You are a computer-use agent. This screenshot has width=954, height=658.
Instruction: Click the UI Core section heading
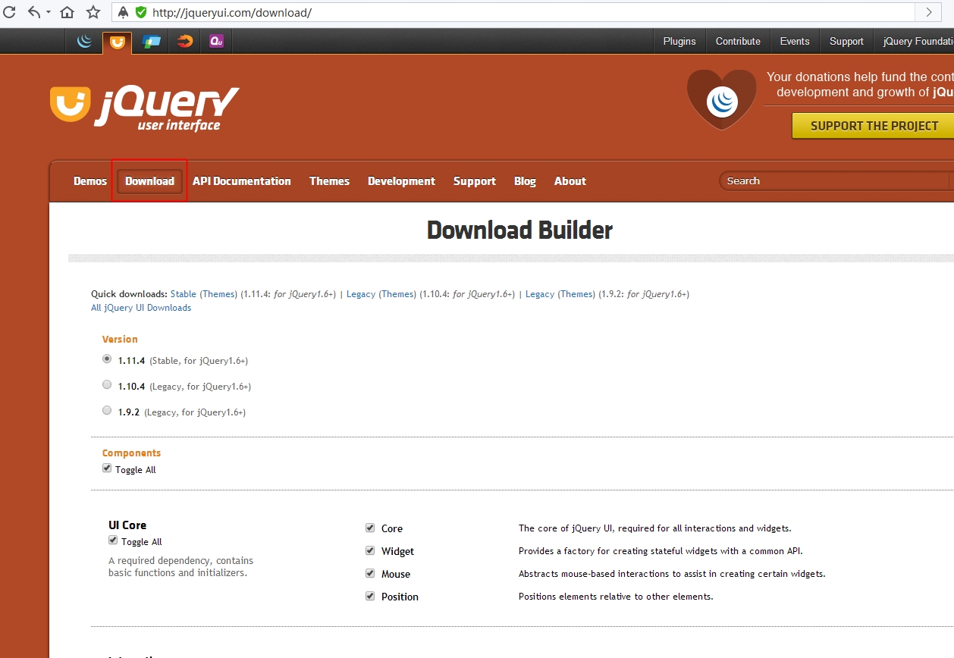coord(127,525)
